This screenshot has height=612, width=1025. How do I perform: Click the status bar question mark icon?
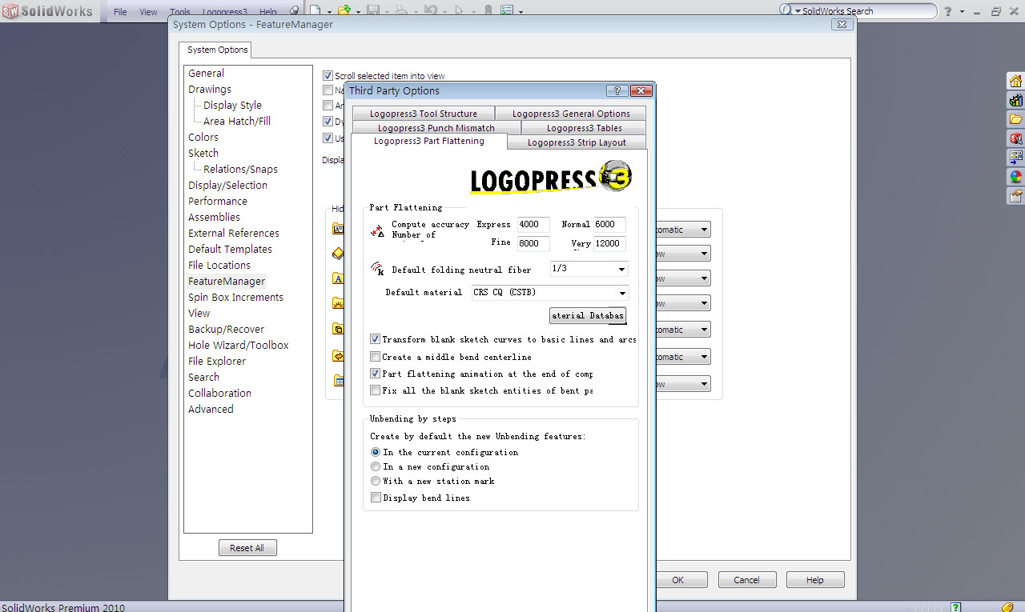coord(955,607)
